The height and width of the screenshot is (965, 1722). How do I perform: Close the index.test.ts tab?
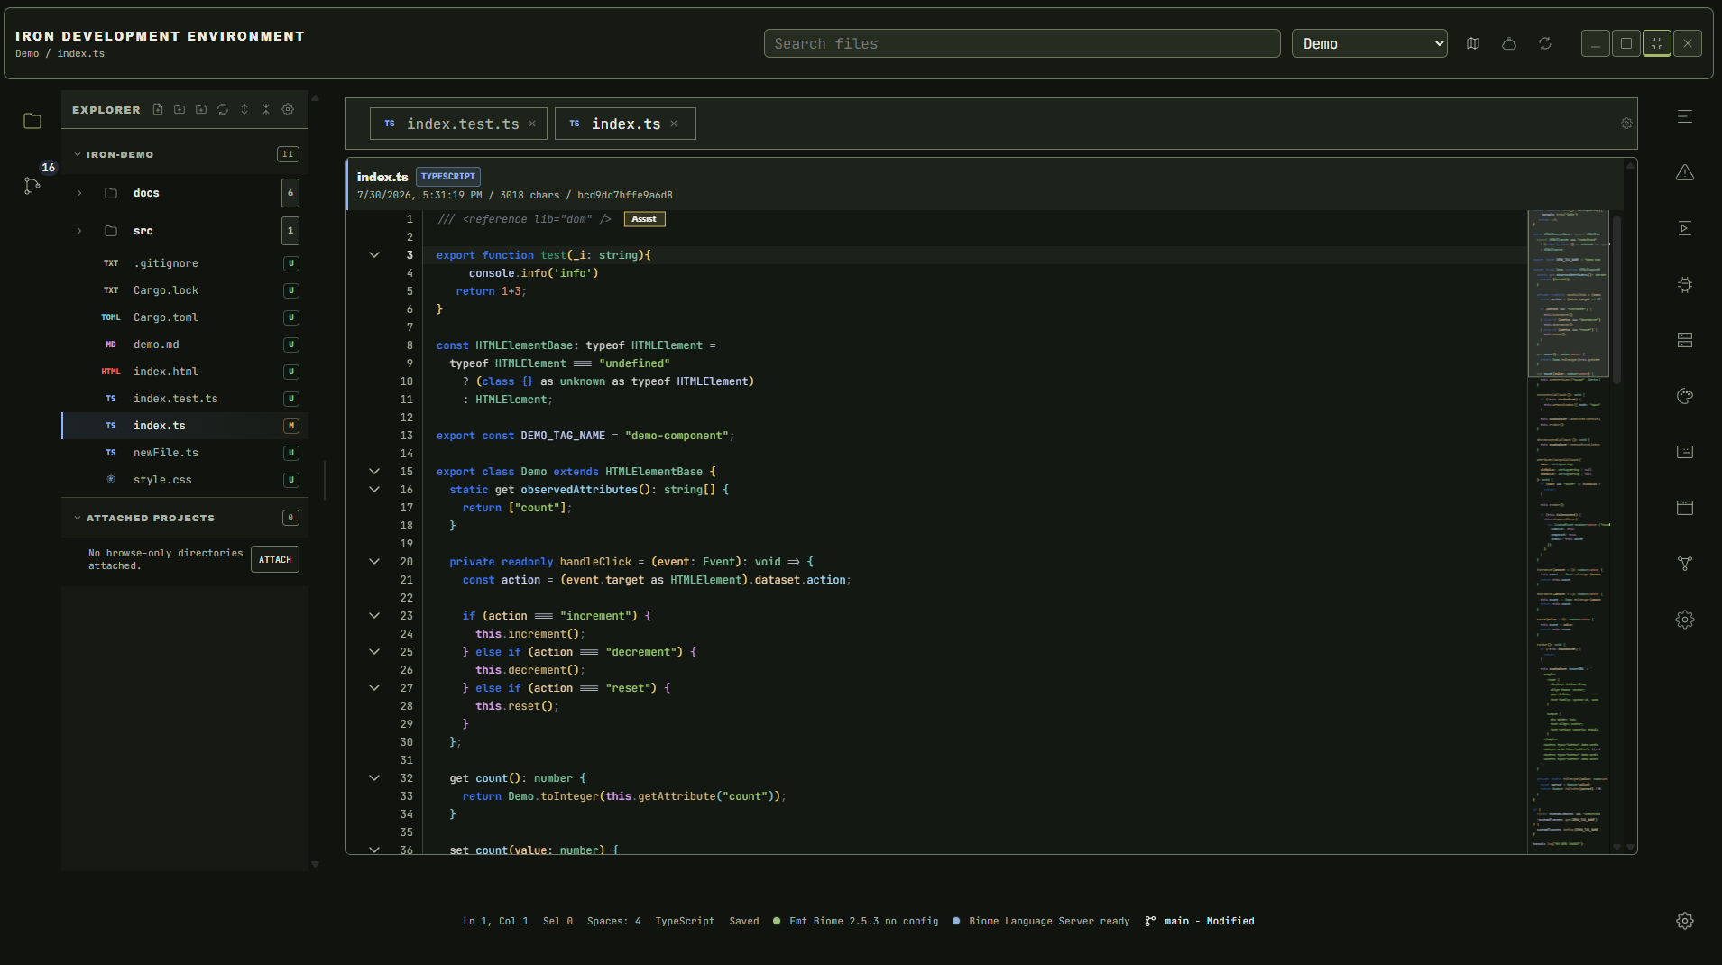point(532,124)
